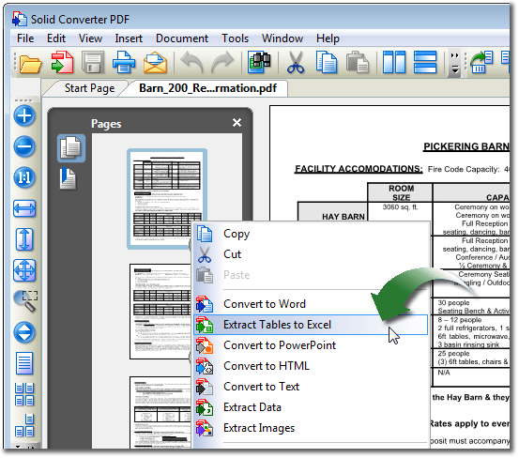Image resolution: width=519 pixels, height=458 pixels.
Task: Click the Print toolbar icon
Action: [124, 62]
